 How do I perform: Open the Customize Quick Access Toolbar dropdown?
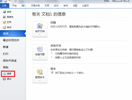coord(19,1)
